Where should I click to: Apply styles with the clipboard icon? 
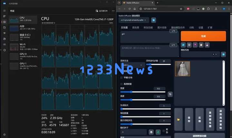pyautogui.click(x=201, y=45)
